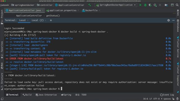Click the window layout icon in toolbar

coord(172,5)
